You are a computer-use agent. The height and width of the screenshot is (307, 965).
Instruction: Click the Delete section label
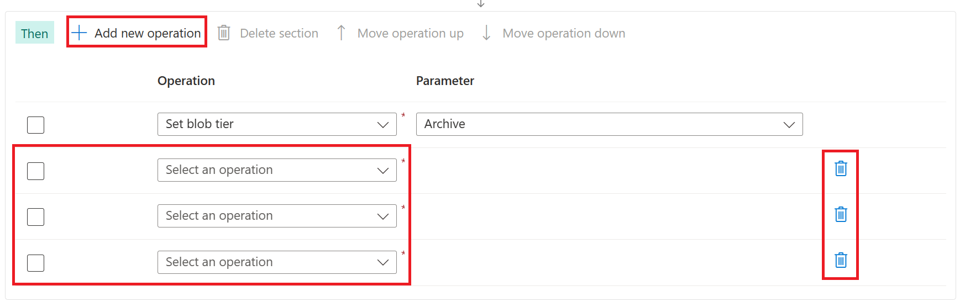pyautogui.click(x=279, y=33)
